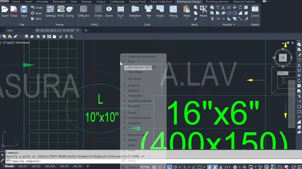Click the TOP face of ViewCube
The image size is (302, 169).
pyautogui.click(x=283, y=58)
